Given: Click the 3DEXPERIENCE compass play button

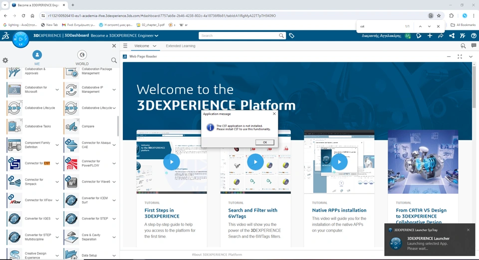Looking at the screenshot, I should [x=20, y=39].
